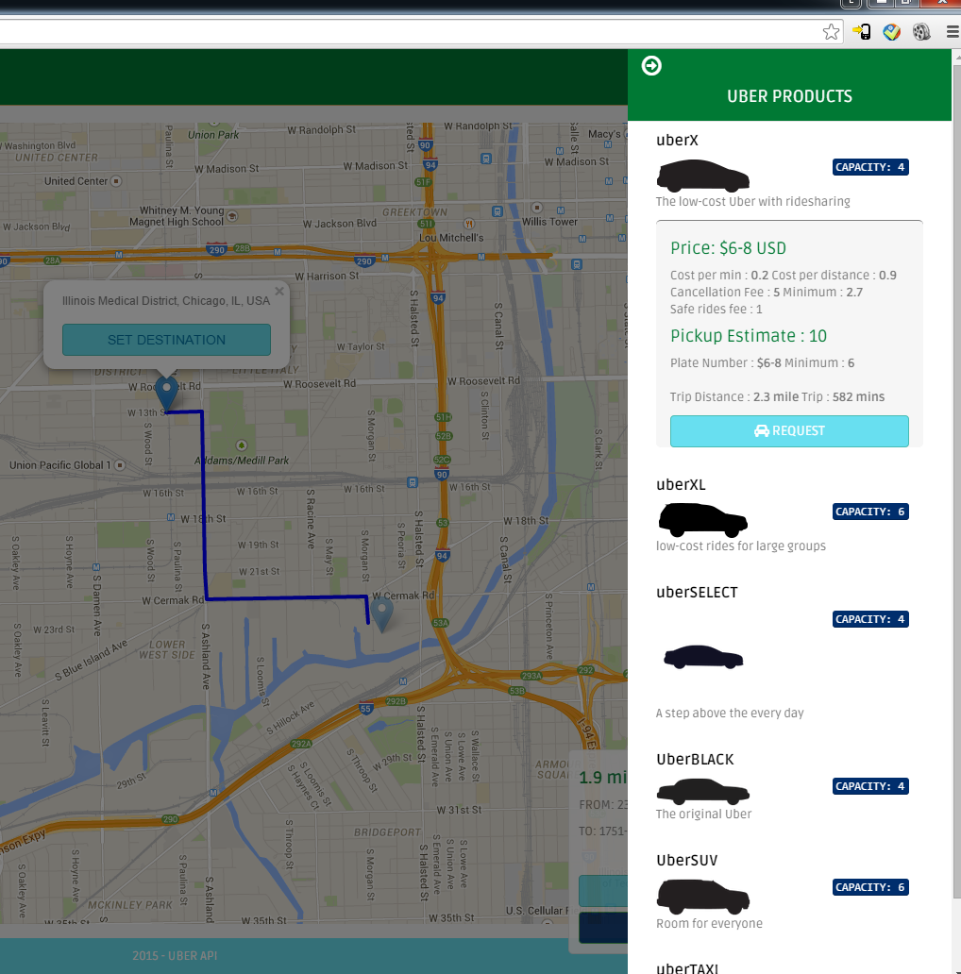Click SET DESTINATION button
Image resolution: width=961 pixels, height=974 pixels.
(166, 340)
